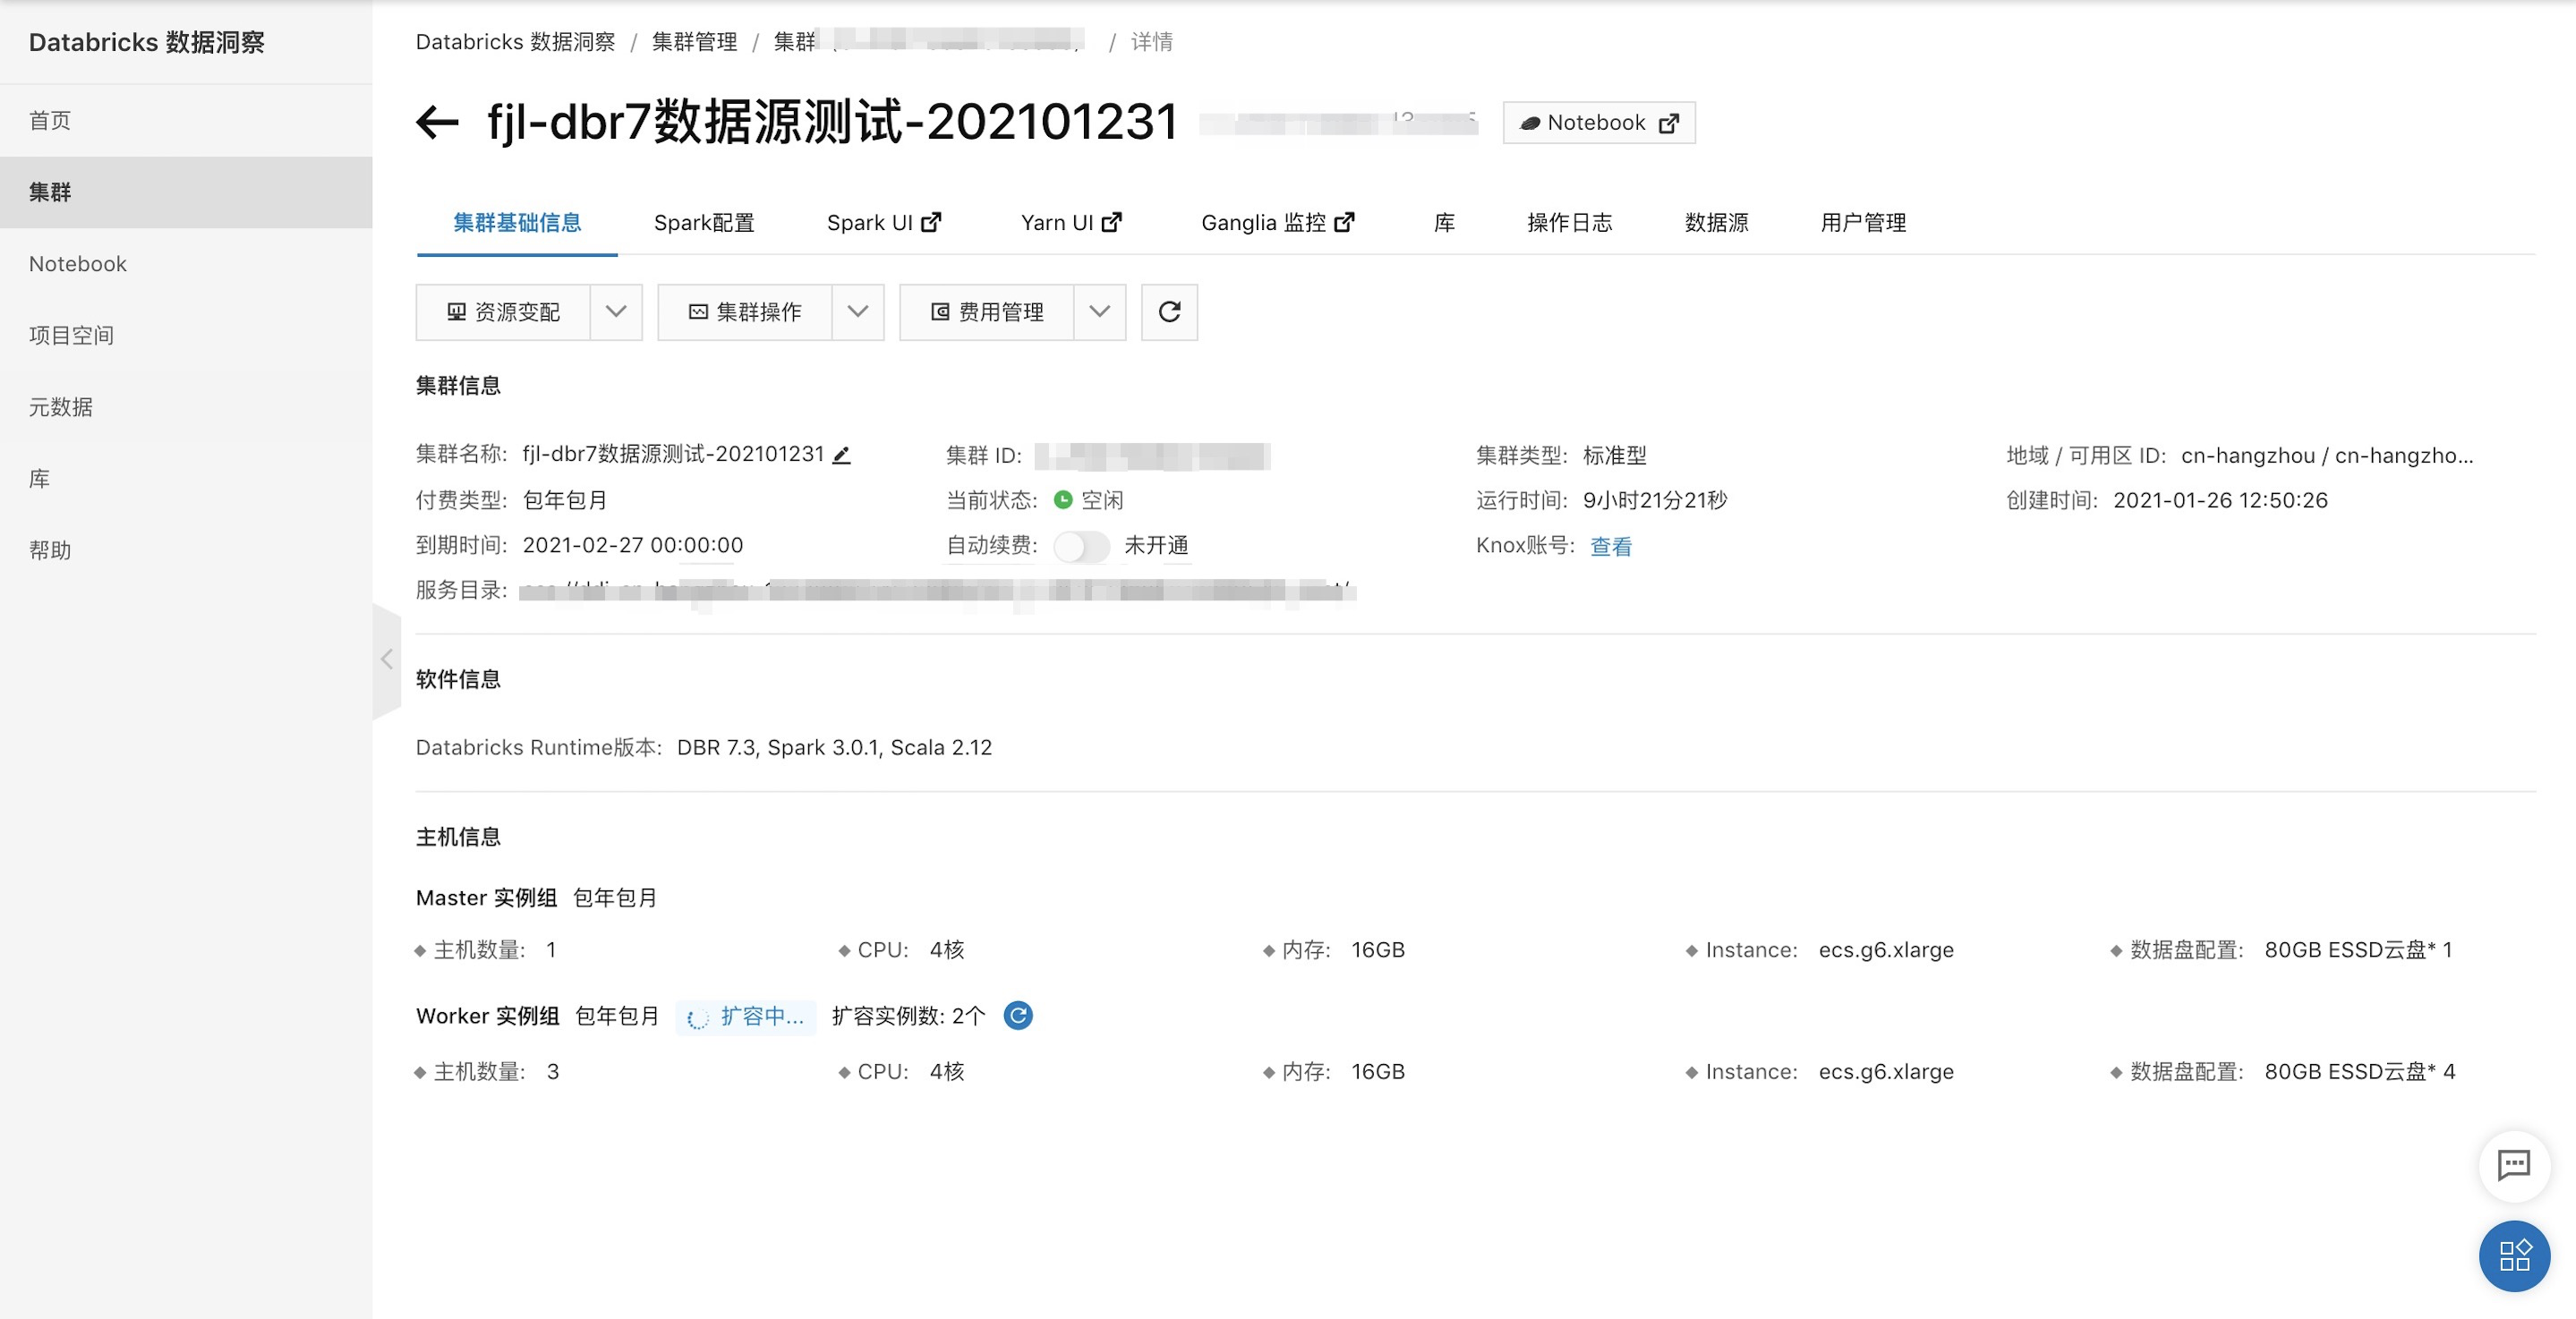Open the Notebook external link button
The width and height of the screenshot is (2576, 1319).
point(1598,122)
